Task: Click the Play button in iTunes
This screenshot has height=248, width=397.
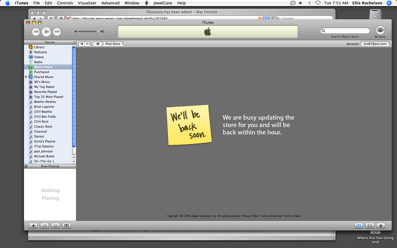Action: click(x=47, y=32)
